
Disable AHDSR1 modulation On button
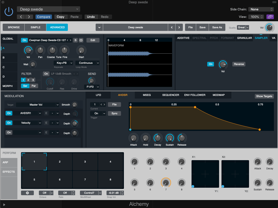(x=9, y=113)
